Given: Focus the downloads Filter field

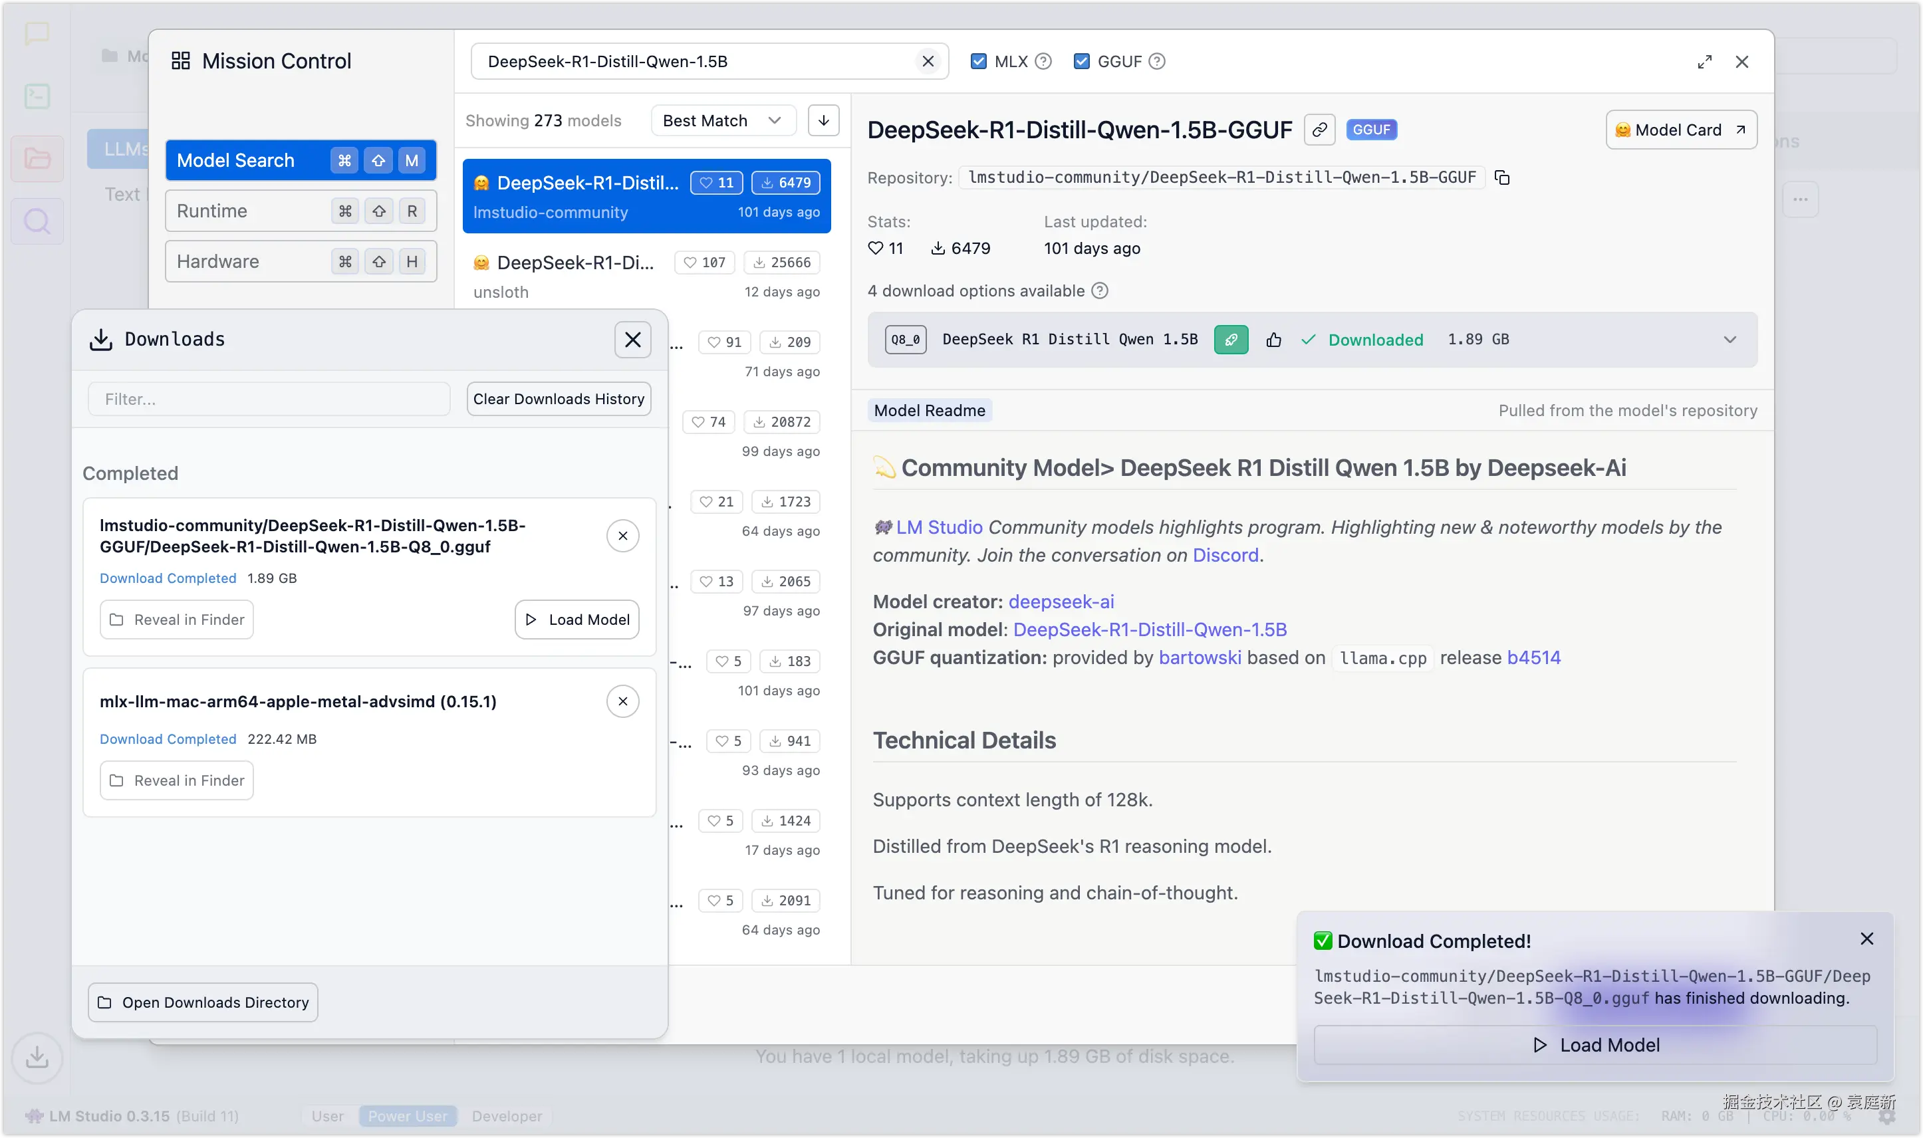Looking at the screenshot, I should pyautogui.click(x=269, y=399).
